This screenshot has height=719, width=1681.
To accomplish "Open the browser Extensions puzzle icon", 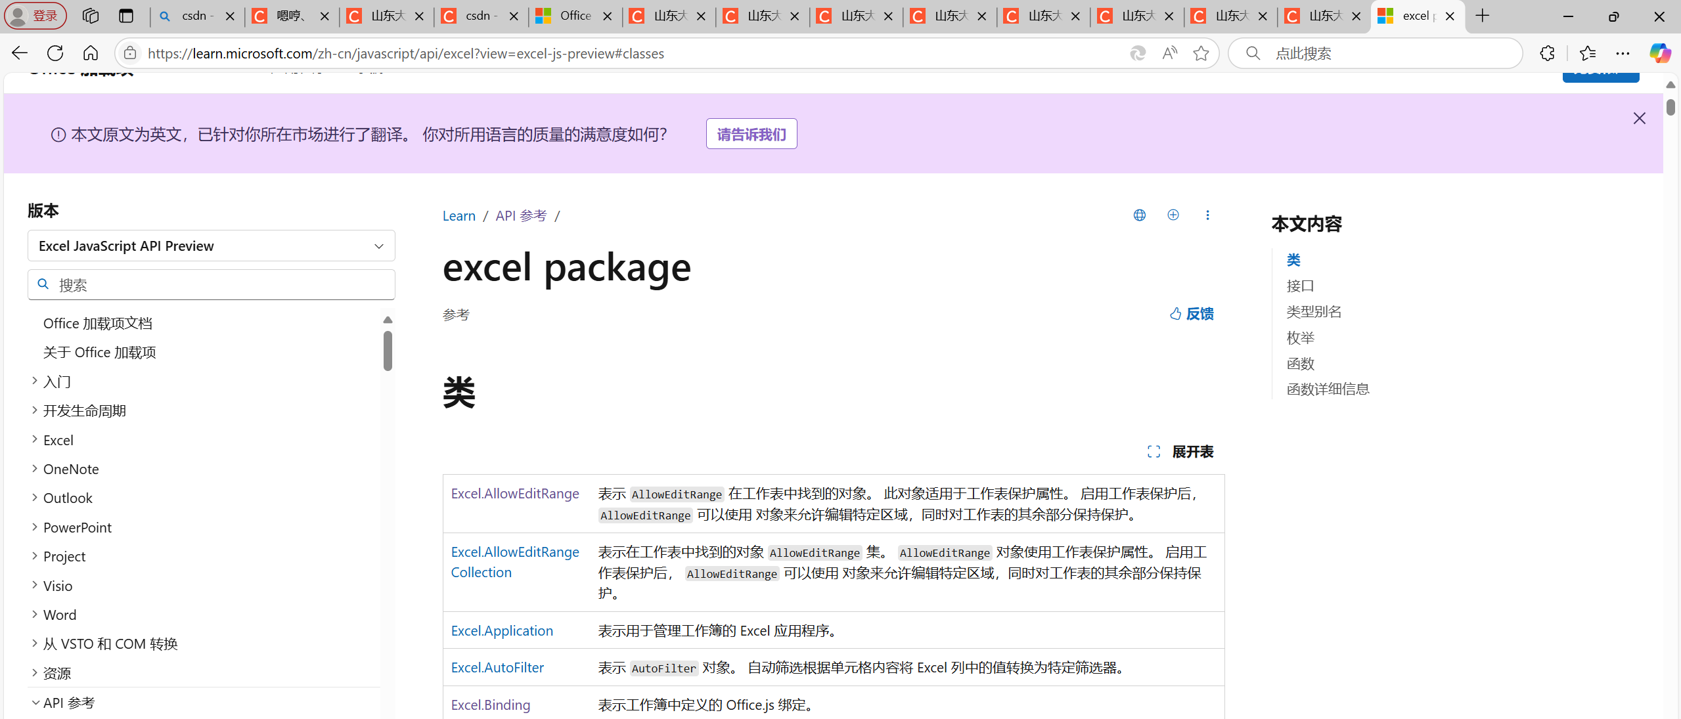I will pyautogui.click(x=1547, y=53).
